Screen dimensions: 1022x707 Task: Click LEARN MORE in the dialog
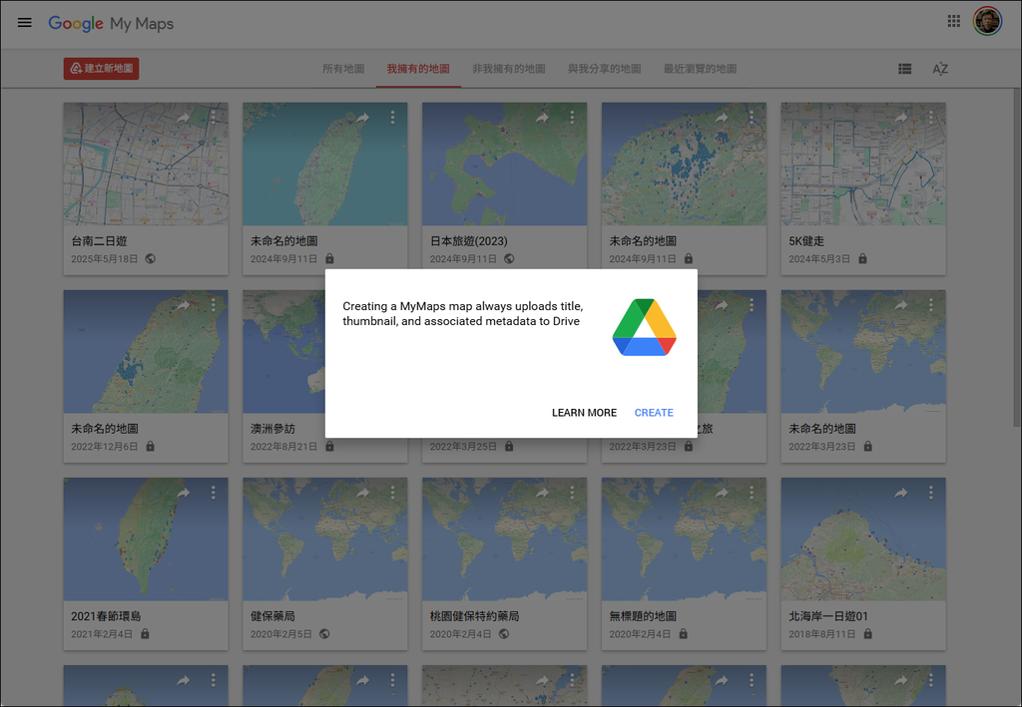point(584,413)
